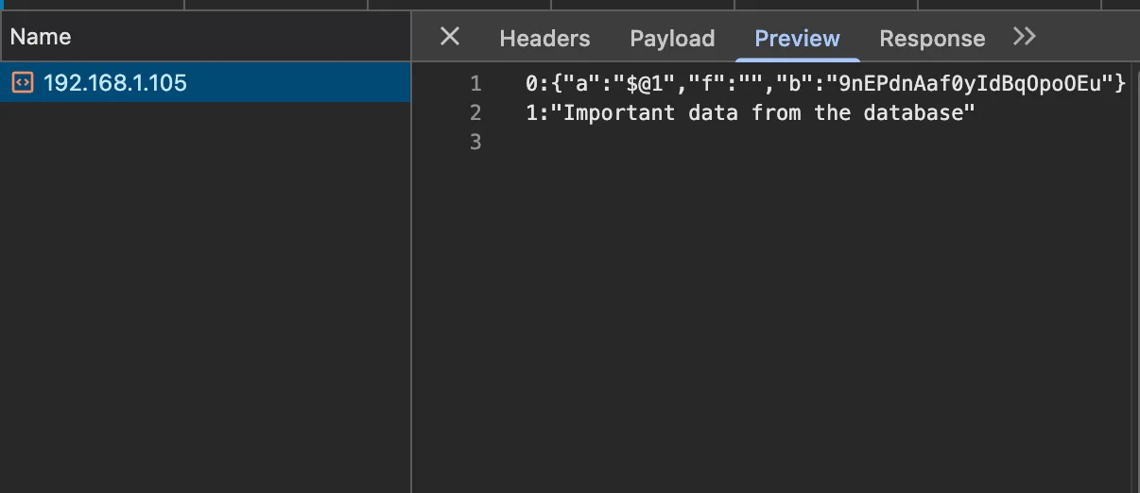Click empty line number 3 in the preview
Screen dimensions: 1140x493
[x=475, y=143]
